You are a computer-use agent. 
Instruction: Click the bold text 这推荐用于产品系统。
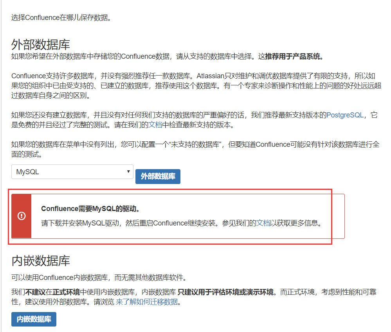tap(291, 56)
